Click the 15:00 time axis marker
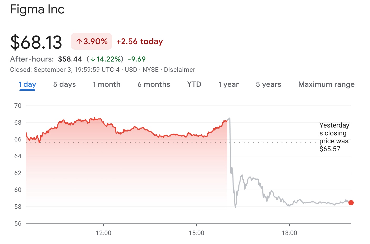370x244 pixels. (196, 233)
